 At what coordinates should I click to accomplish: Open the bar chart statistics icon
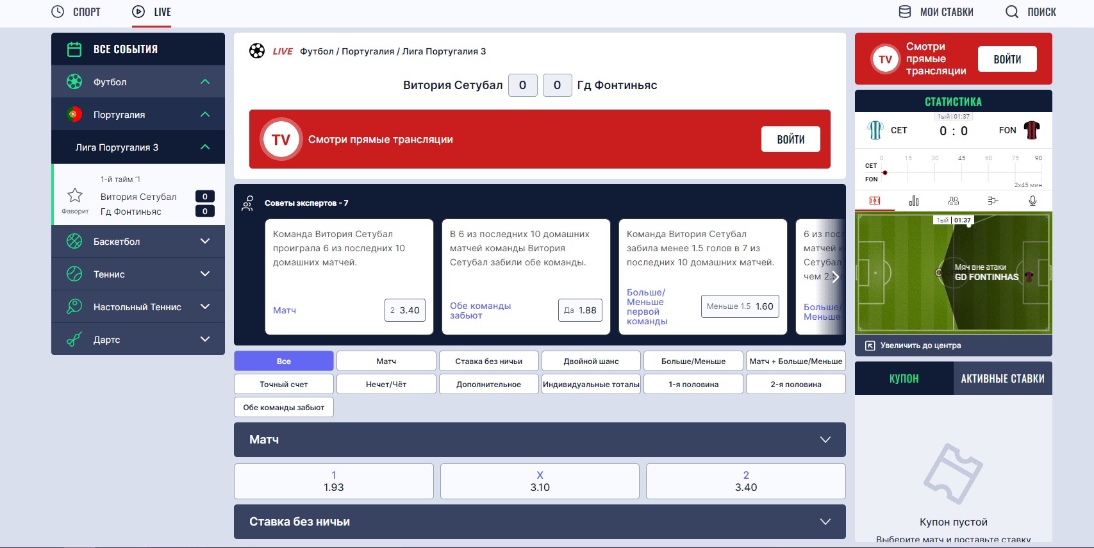(x=914, y=201)
